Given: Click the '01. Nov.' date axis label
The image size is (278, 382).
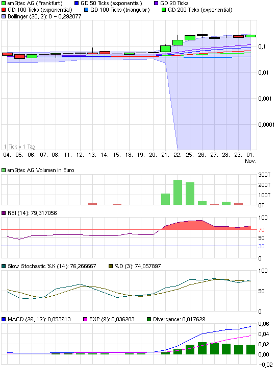Looking at the screenshot, I should 251,158.
